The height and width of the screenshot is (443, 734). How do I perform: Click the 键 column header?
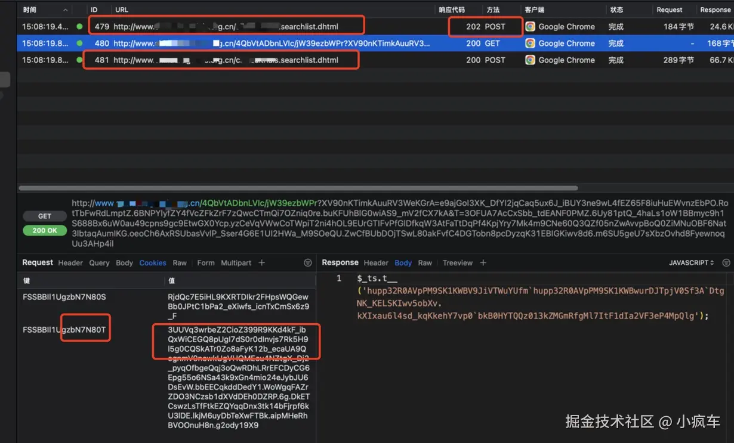click(26, 280)
